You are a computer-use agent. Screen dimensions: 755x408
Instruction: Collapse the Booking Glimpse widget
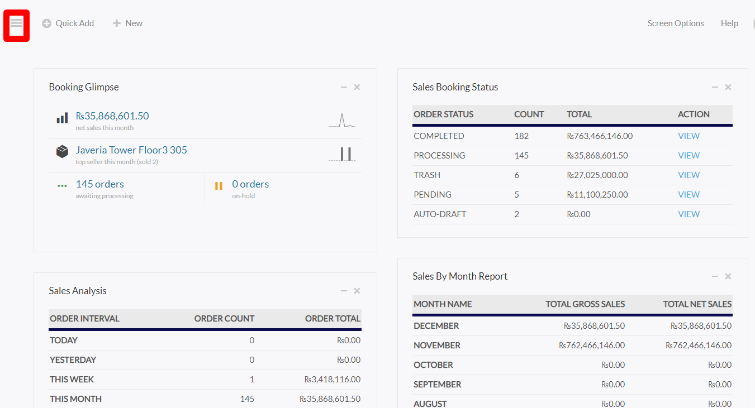point(344,87)
